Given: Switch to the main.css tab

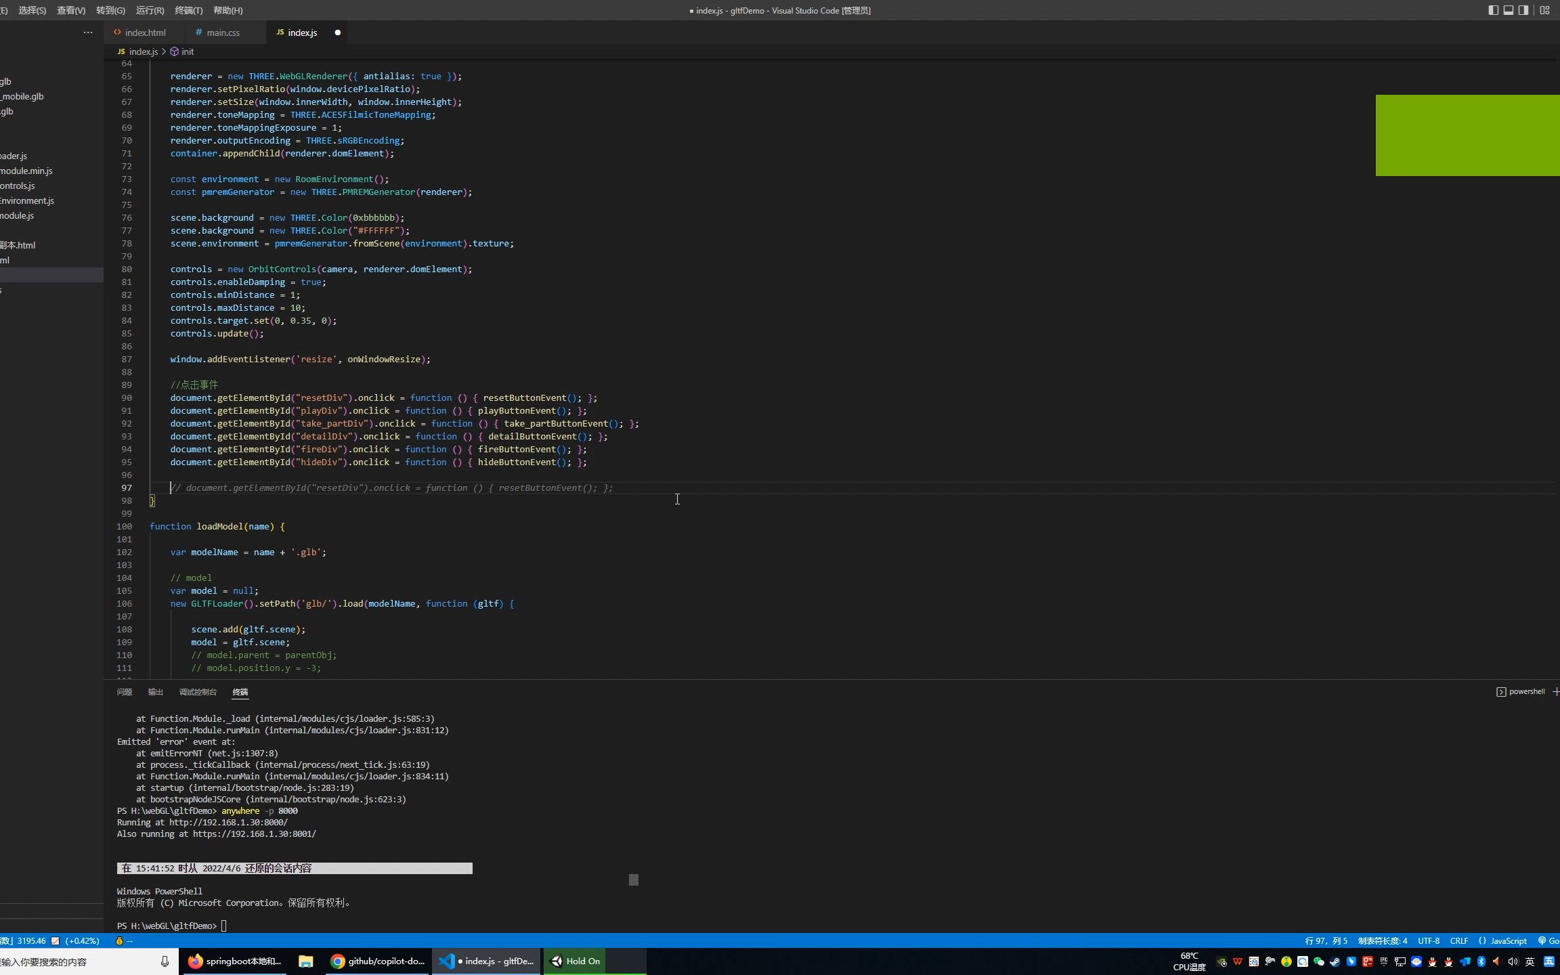Looking at the screenshot, I should click(x=223, y=32).
